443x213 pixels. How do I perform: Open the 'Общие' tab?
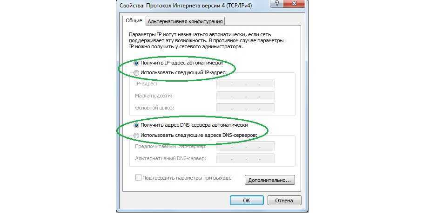coord(134,20)
